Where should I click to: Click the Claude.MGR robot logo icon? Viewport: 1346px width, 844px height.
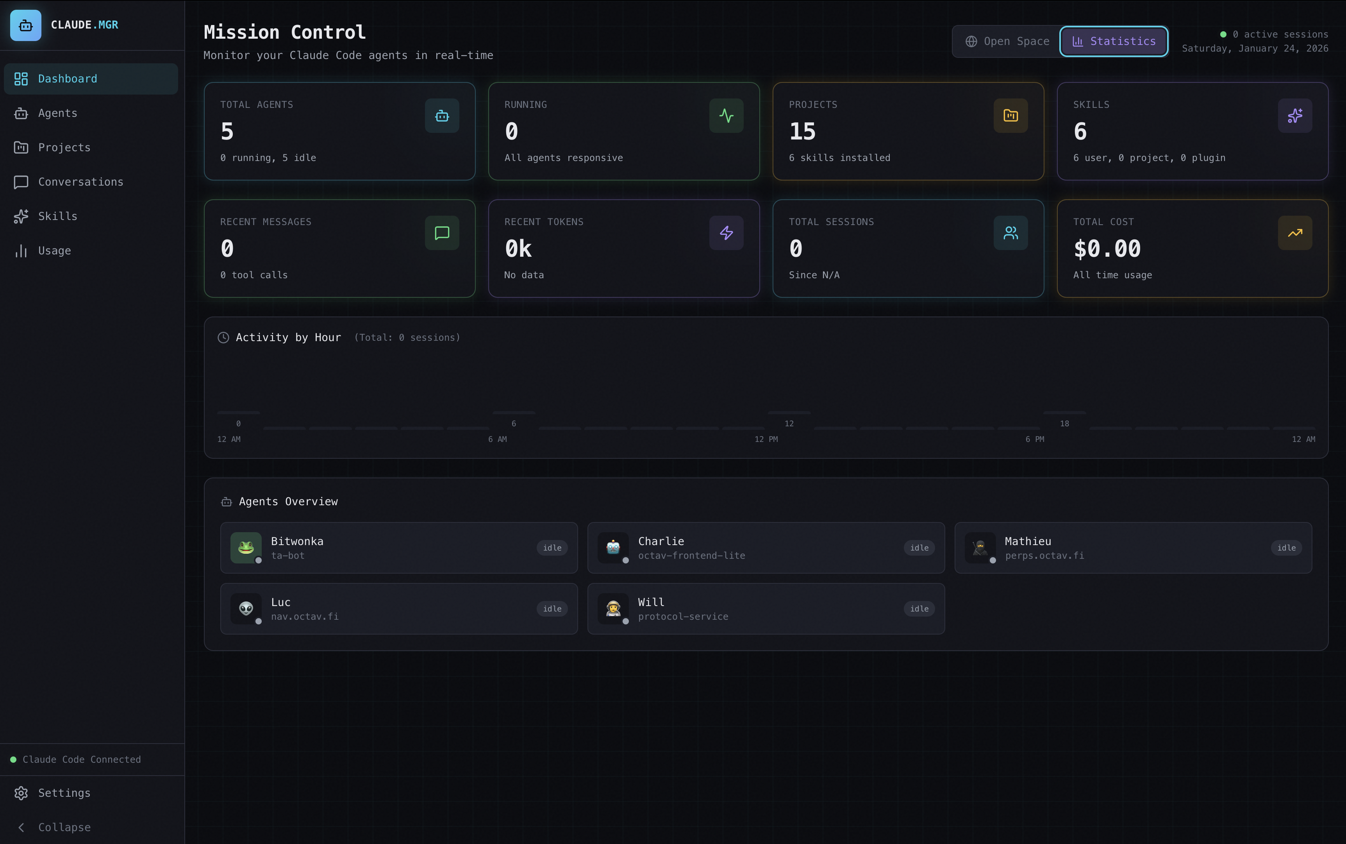coord(26,25)
